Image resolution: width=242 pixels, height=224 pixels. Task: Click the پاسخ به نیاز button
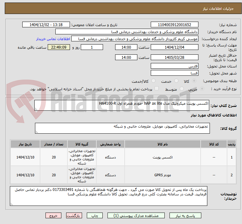185,215
